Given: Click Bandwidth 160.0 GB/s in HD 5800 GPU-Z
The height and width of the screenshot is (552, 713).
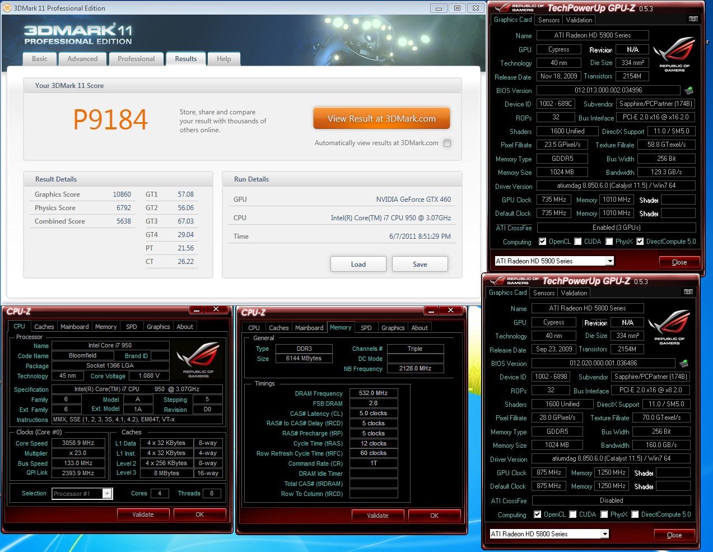Looking at the screenshot, I should pos(661,445).
